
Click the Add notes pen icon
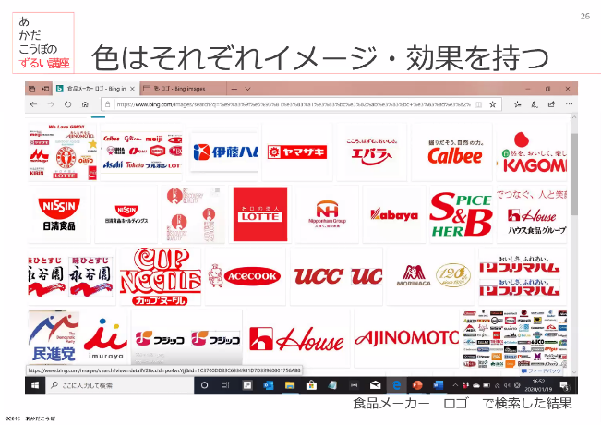coord(535,104)
